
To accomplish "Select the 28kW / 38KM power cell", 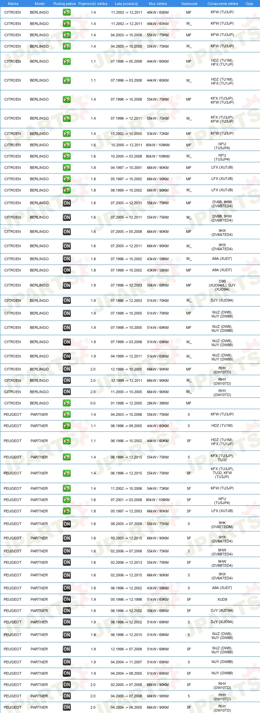I will point(158,403).
